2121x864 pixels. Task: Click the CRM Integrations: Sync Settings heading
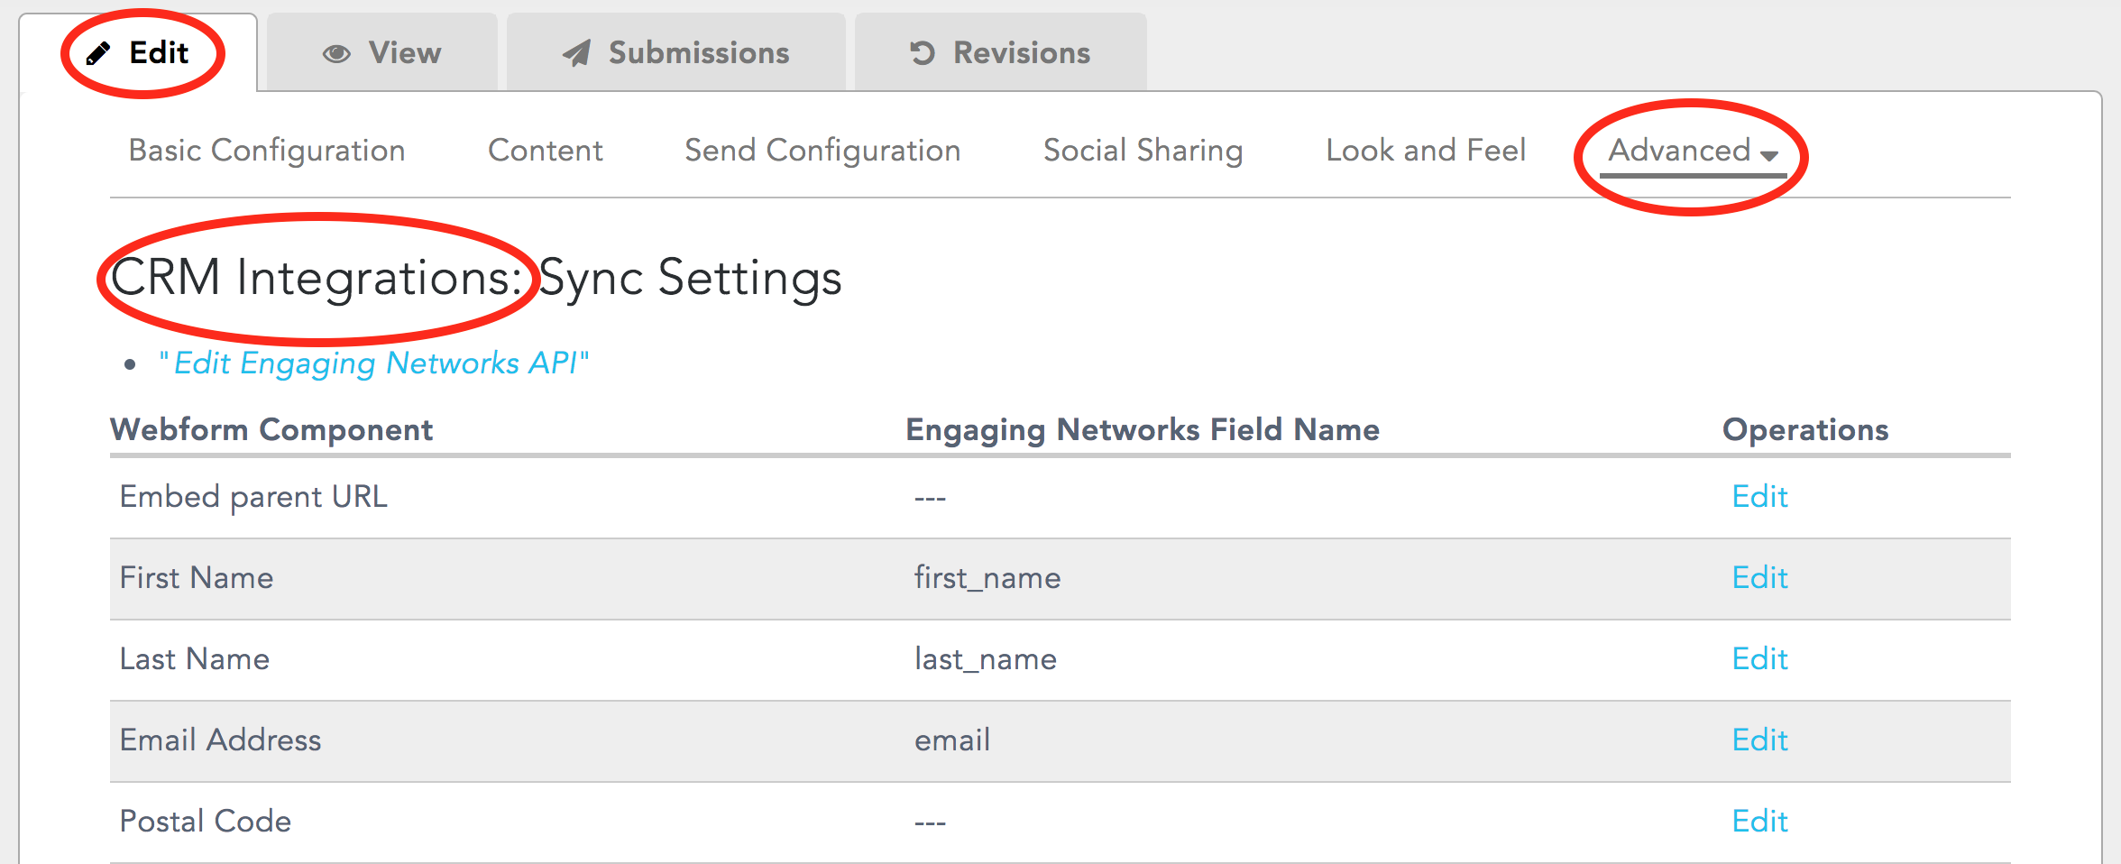pos(476,277)
